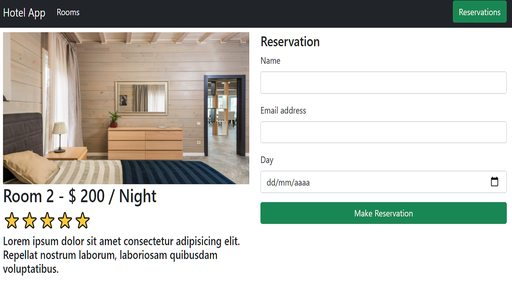Click the fourth rating star
This screenshot has width=512, height=288.
click(x=65, y=221)
